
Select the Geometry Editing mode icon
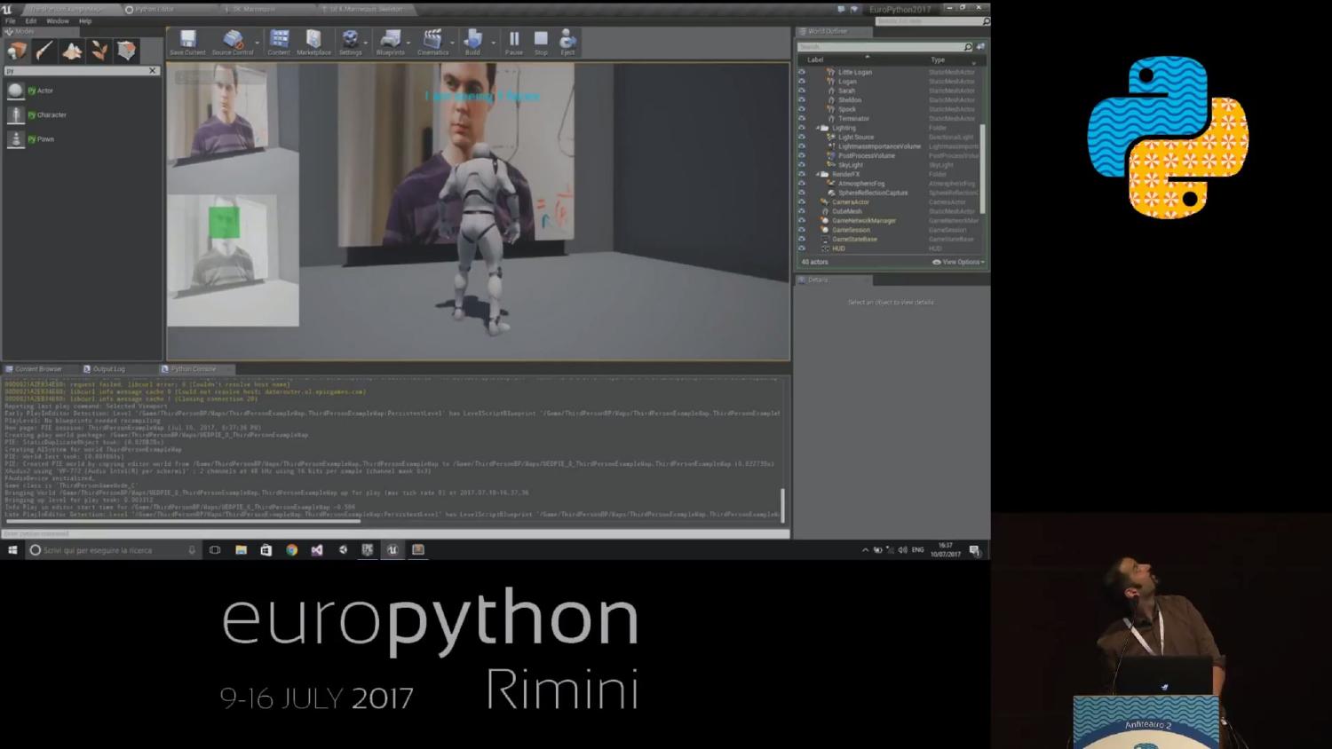[127, 51]
